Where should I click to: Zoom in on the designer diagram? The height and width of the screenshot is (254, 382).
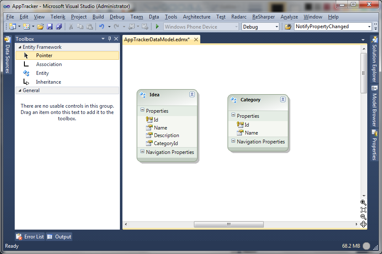363,203
